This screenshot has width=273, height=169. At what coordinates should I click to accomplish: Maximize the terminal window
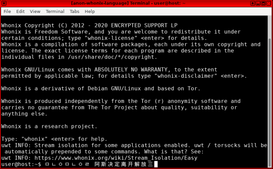pyautogui.click(x=263, y=3)
